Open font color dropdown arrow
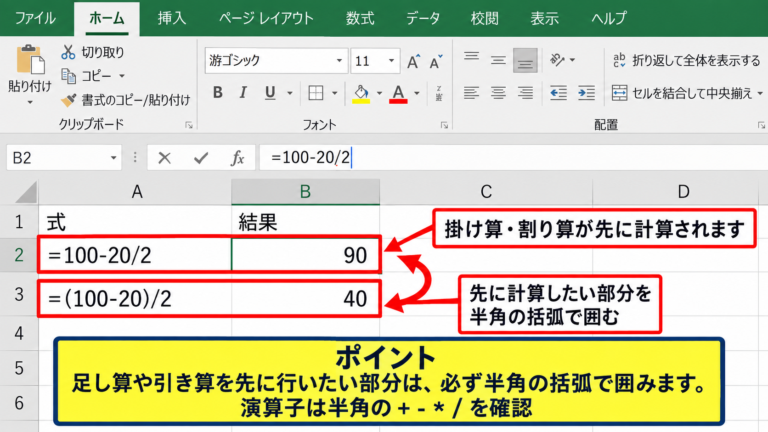This screenshot has height=432, width=768. click(417, 93)
